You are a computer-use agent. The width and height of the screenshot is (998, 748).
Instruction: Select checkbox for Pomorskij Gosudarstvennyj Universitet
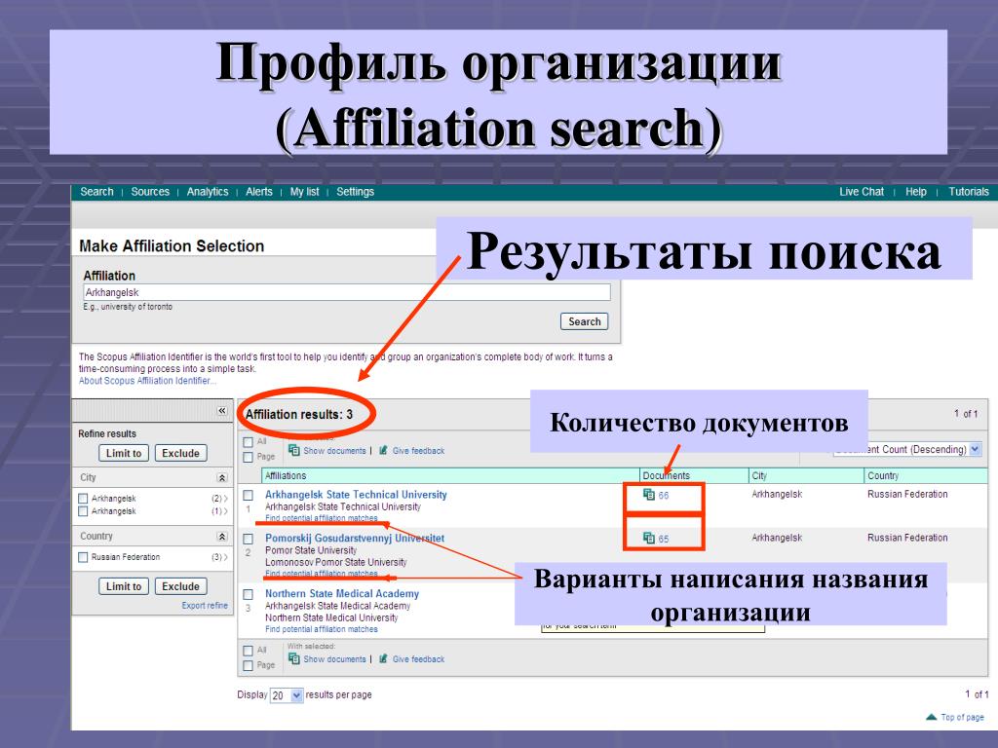click(249, 539)
